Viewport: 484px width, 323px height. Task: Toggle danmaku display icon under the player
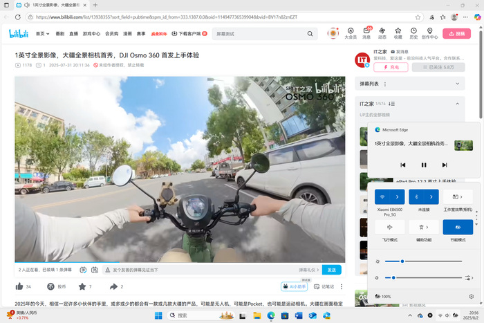[83, 270]
